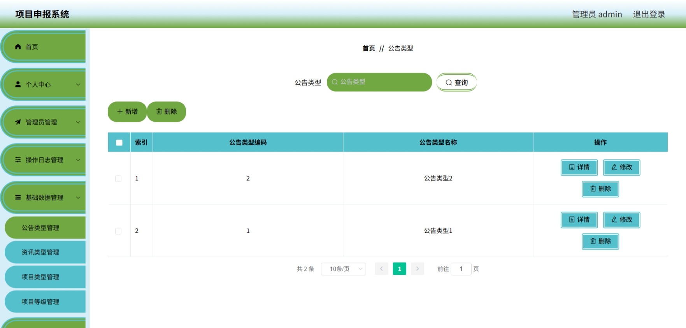Select page 1 in pagination
The height and width of the screenshot is (328, 686).
pos(400,269)
